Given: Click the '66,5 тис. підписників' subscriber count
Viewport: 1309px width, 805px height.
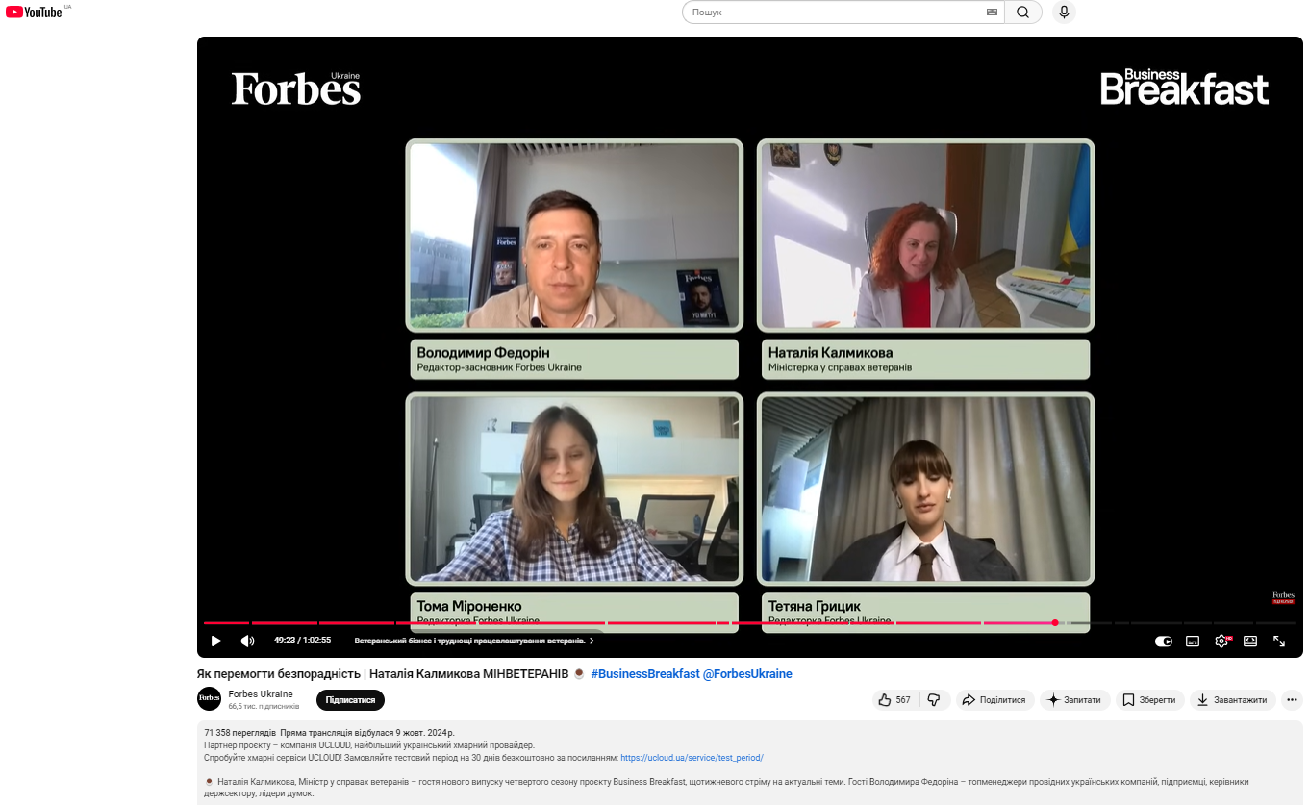Looking at the screenshot, I should point(264,706).
